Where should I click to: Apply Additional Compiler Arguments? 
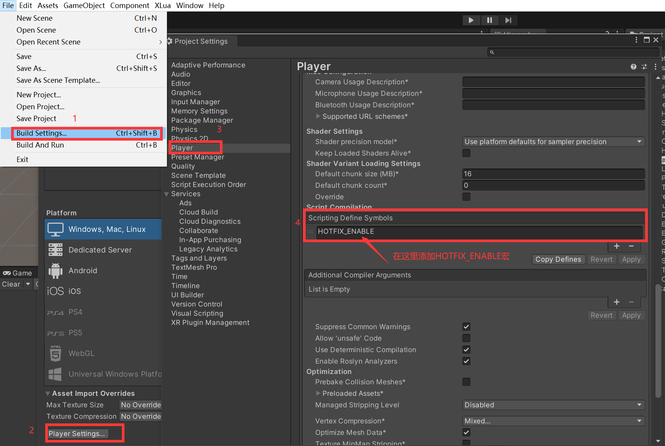pyautogui.click(x=631, y=315)
